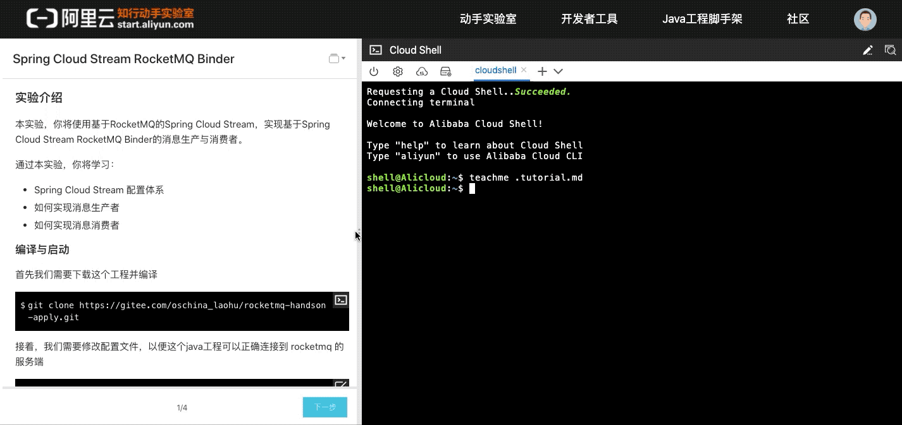Add a new terminal tab with plus icon
The width and height of the screenshot is (902, 425).
click(x=542, y=71)
